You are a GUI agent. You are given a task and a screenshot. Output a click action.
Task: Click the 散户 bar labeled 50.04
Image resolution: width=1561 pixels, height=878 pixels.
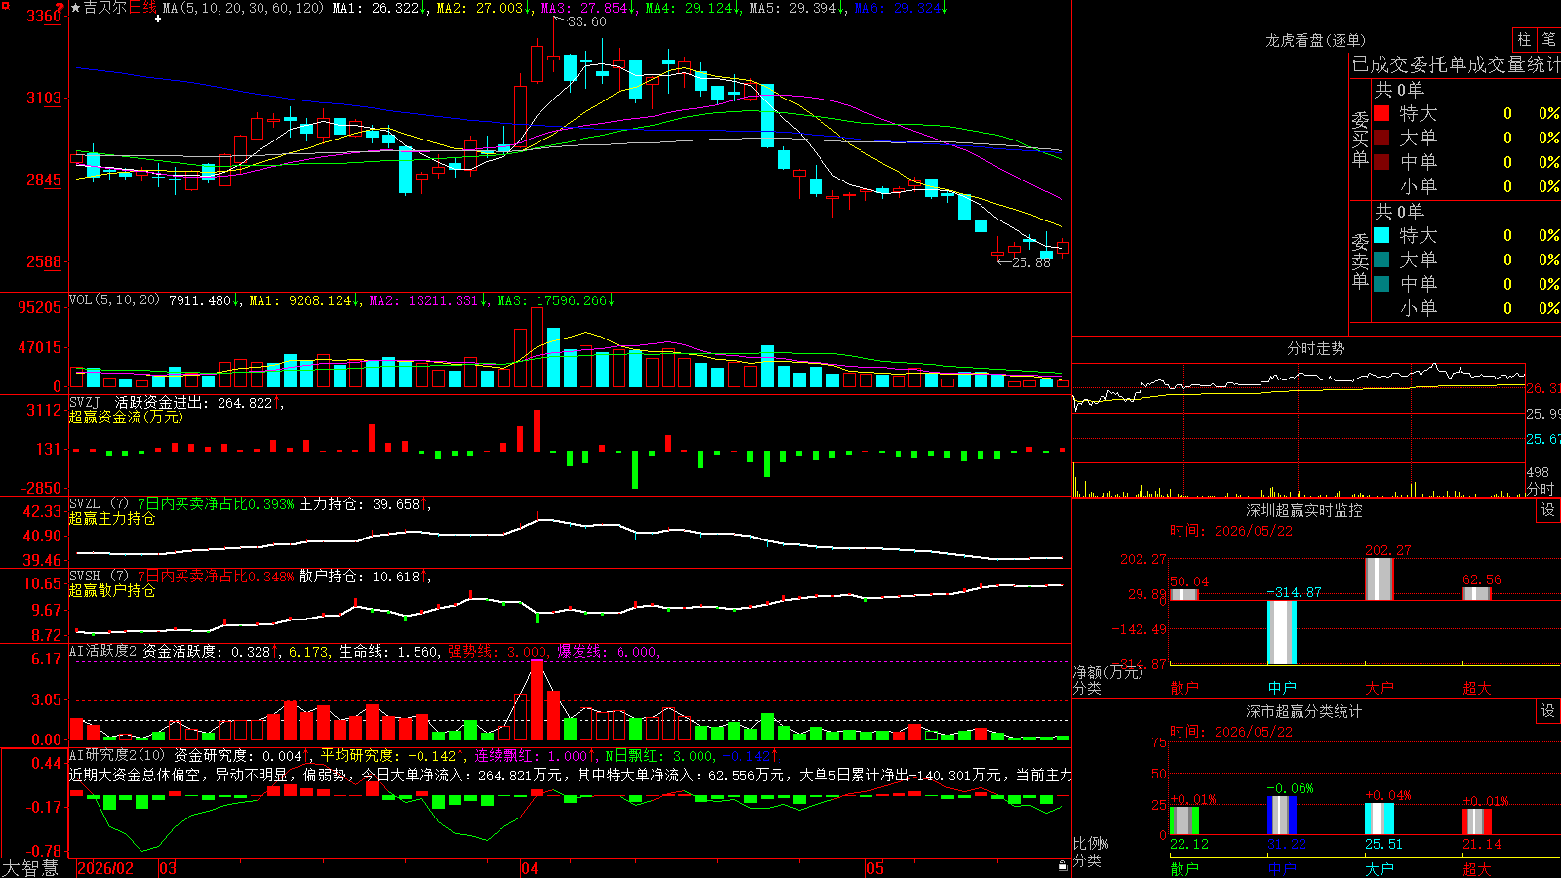1184,594
